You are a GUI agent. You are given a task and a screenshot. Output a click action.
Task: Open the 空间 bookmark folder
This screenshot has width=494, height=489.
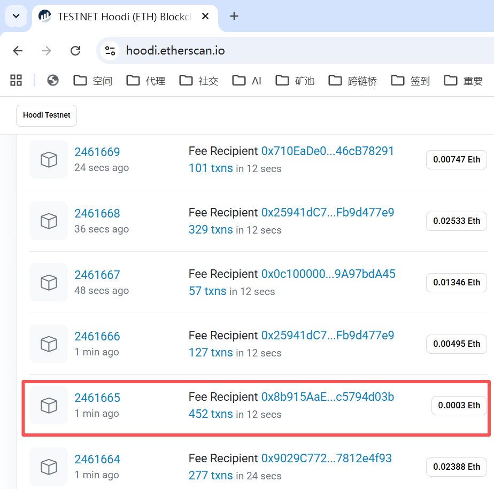coord(93,81)
